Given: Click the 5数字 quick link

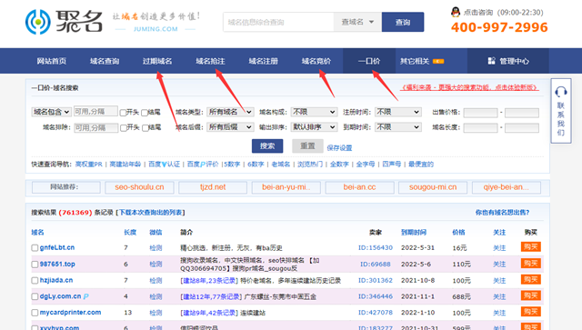Looking at the screenshot, I should (233, 164).
